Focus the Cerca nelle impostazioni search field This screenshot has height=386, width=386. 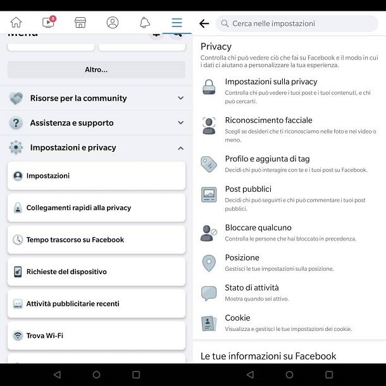(297, 23)
